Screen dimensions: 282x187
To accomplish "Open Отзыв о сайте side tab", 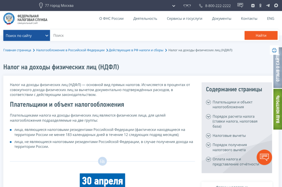I will pos(278,68).
